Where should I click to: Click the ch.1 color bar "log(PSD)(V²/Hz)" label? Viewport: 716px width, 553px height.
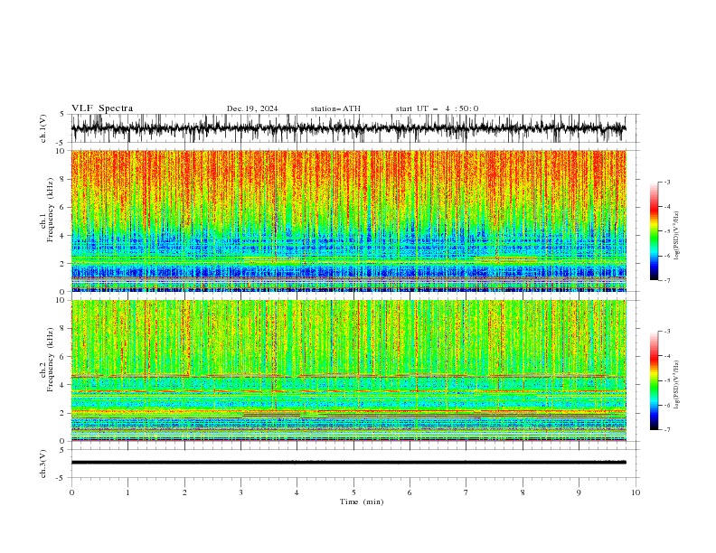(677, 236)
